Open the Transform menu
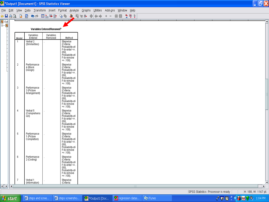This screenshot has width=269, height=202. click(x=40, y=10)
